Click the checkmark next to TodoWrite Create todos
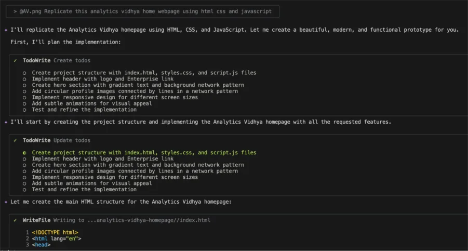Screen dimensions: 468x251 16,61
